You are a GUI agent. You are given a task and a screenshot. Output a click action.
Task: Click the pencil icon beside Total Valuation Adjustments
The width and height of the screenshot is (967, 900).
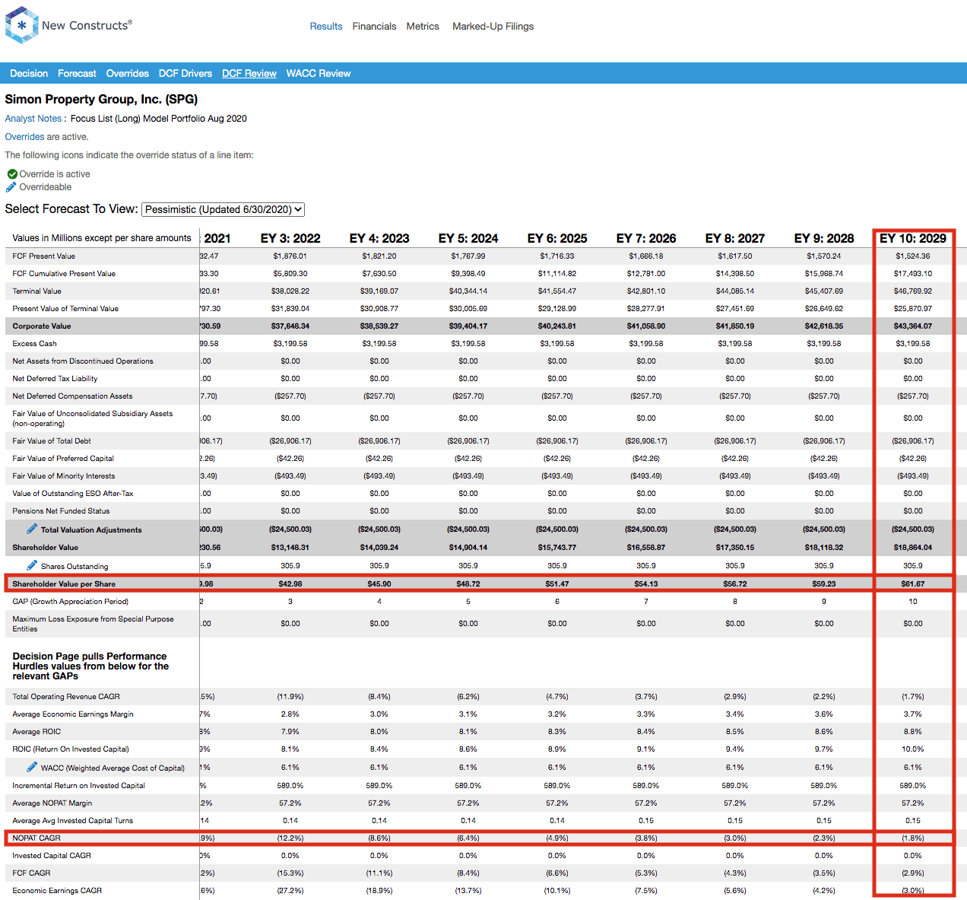[32, 529]
